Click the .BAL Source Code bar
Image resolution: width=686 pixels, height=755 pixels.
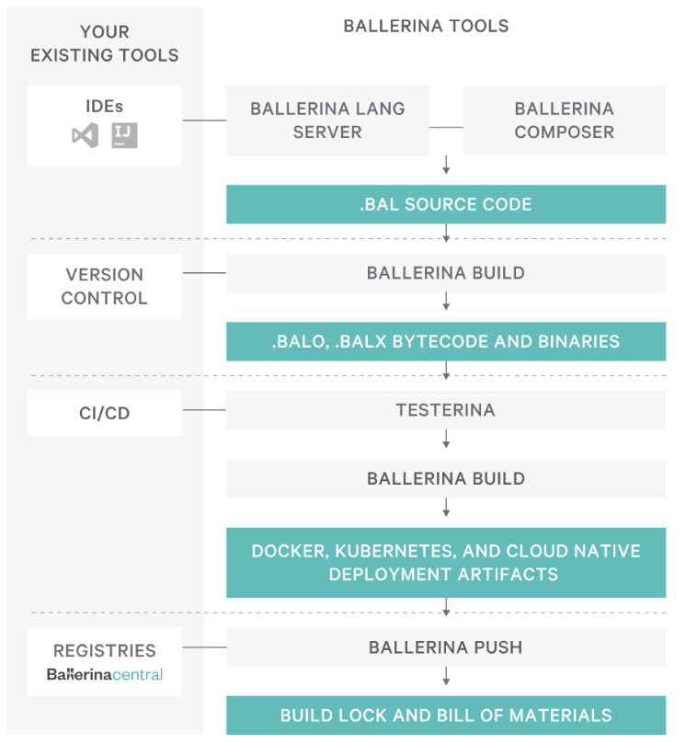click(x=446, y=204)
